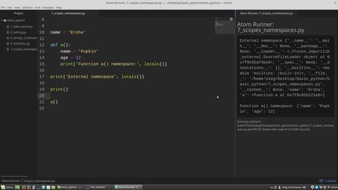Open the Help menu
Image resolution: width=338 pixels, height=190 pixels.
pos(59,7)
